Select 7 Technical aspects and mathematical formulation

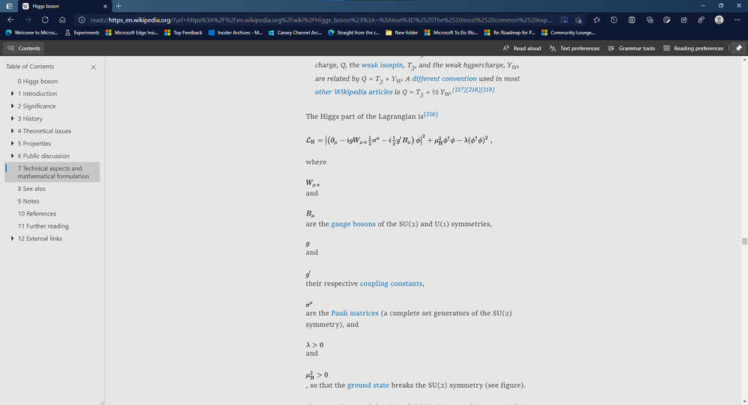coord(52,172)
